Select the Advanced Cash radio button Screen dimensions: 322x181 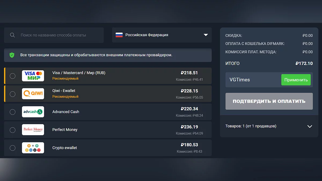[13, 112]
